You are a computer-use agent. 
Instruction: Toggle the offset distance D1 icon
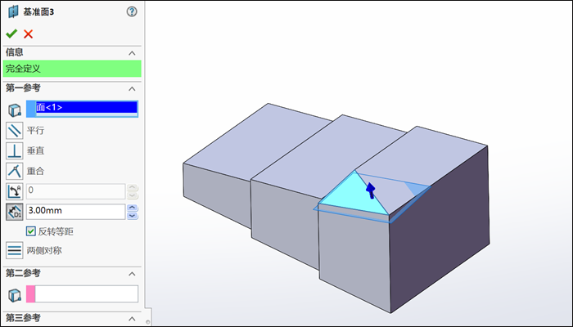click(x=15, y=212)
